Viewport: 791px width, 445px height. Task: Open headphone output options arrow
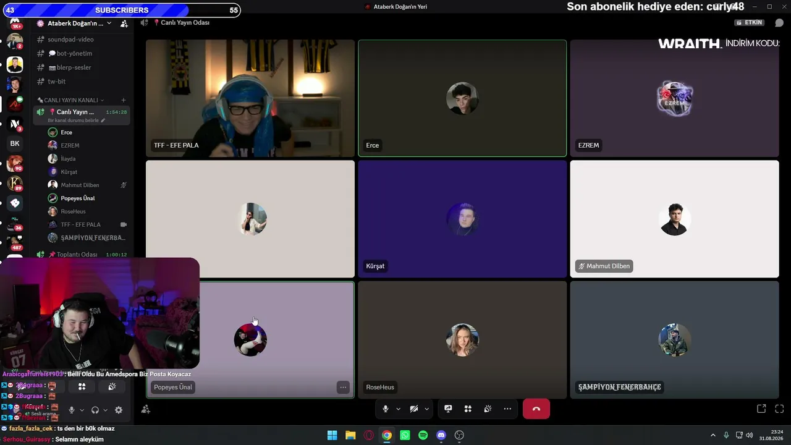point(105,410)
